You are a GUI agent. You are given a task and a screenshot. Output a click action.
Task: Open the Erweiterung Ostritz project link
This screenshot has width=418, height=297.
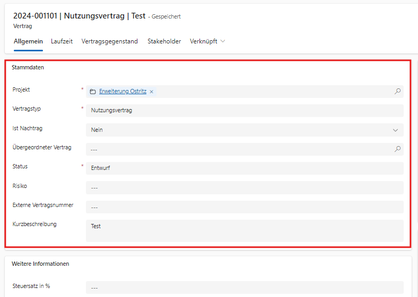pyautogui.click(x=123, y=91)
